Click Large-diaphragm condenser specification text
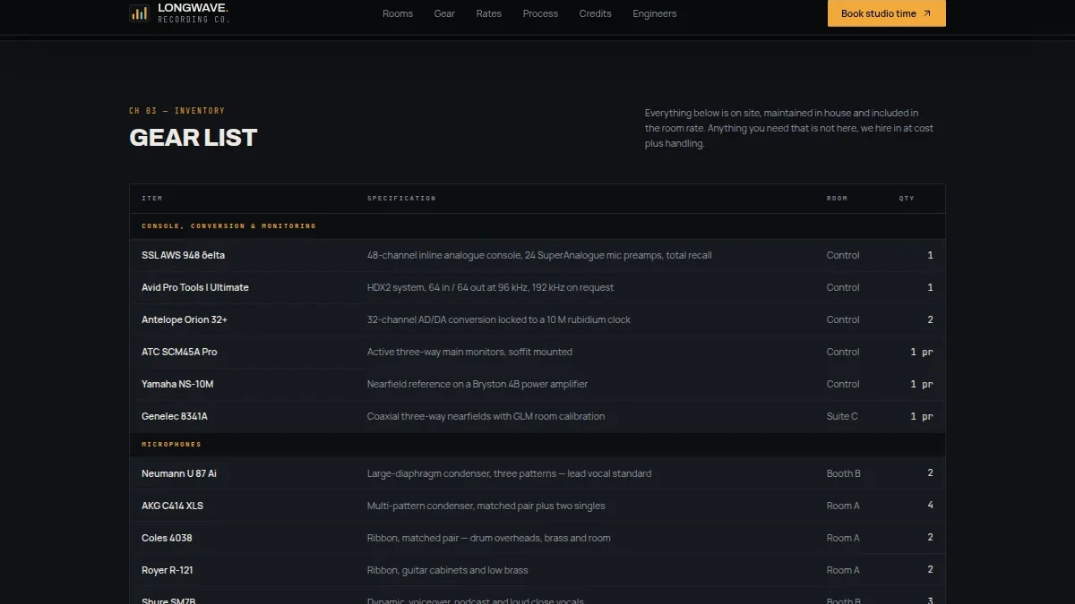 509,473
